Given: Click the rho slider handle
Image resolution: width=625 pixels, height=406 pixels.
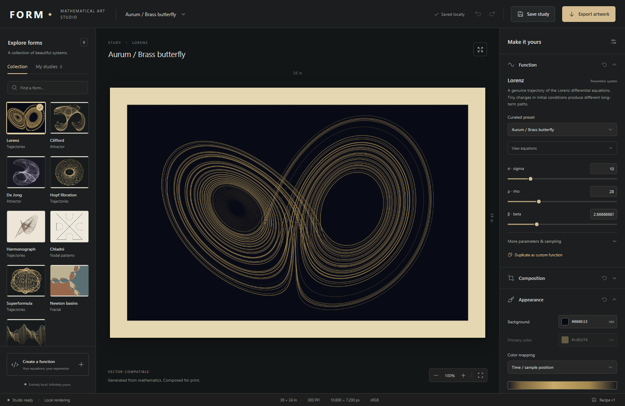Looking at the screenshot, I should pos(539,202).
